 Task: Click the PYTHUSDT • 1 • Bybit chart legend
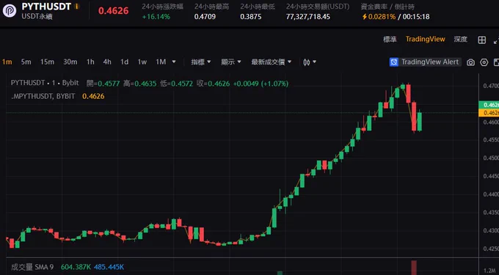[45, 83]
